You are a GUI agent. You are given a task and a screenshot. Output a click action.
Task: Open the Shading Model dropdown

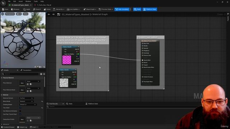[28, 105]
